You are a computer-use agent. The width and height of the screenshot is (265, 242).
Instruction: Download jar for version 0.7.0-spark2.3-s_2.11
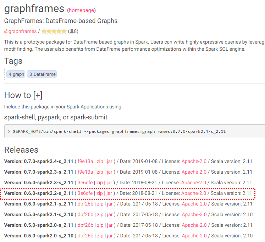point(110,172)
